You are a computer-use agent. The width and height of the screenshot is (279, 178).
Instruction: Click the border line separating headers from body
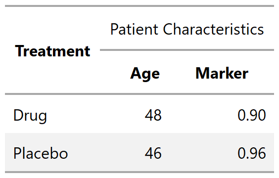(139, 94)
